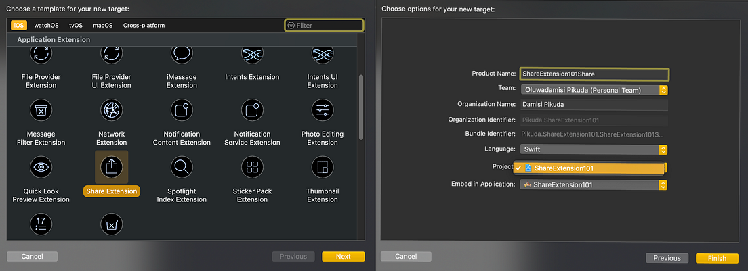Click Previous in the target options dialog
The image size is (748, 271).
(667, 258)
